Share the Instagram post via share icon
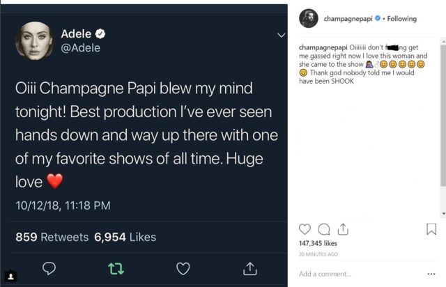The height and width of the screenshot is (287, 446). click(342, 229)
